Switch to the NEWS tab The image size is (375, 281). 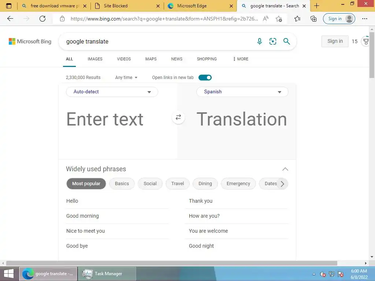[177, 59]
